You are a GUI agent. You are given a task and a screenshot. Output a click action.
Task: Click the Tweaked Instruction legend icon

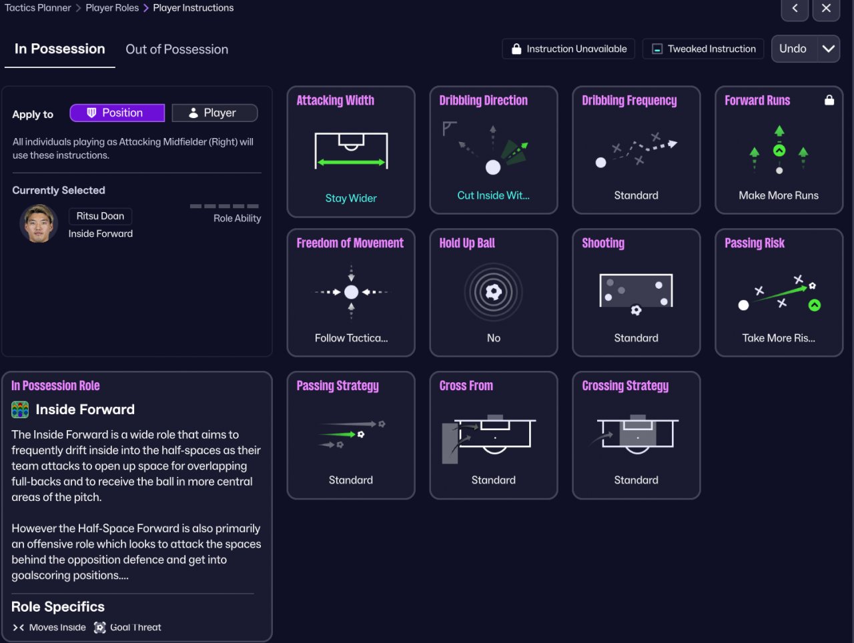click(657, 49)
